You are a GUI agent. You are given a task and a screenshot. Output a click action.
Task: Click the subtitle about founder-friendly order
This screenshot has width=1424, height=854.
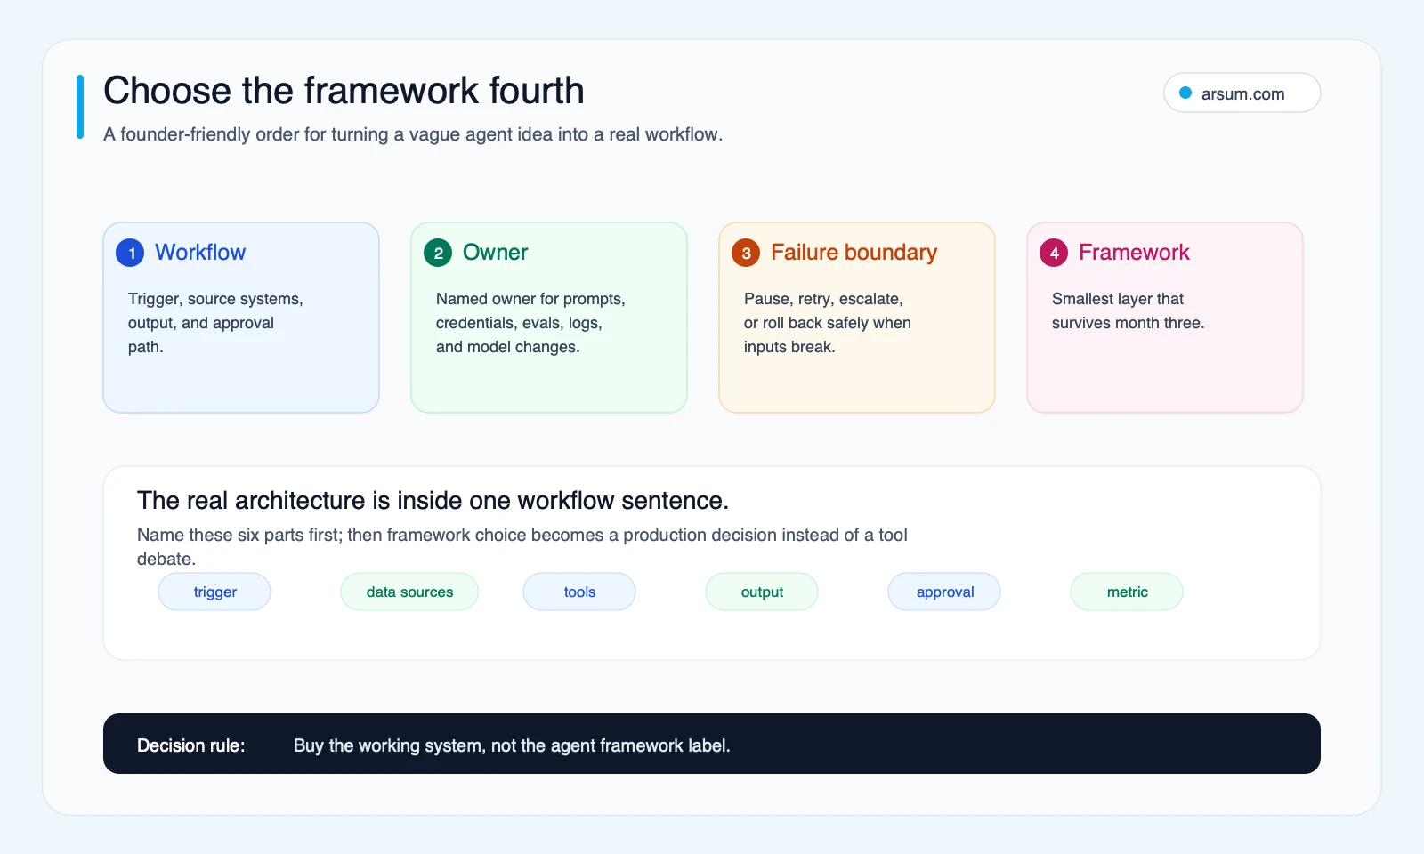pyautogui.click(x=413, y=134)
